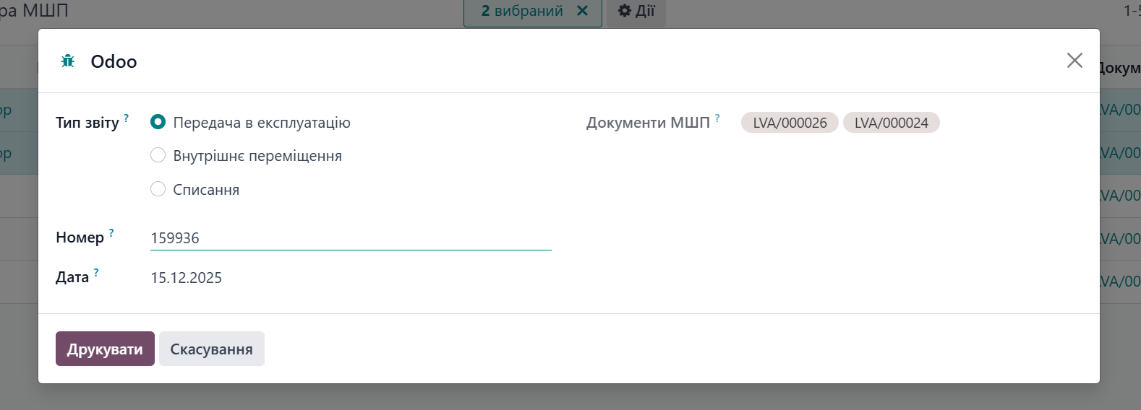
Task: Show help tooltip for Номер
Action: pyautogui.click(x=111, y=232)
